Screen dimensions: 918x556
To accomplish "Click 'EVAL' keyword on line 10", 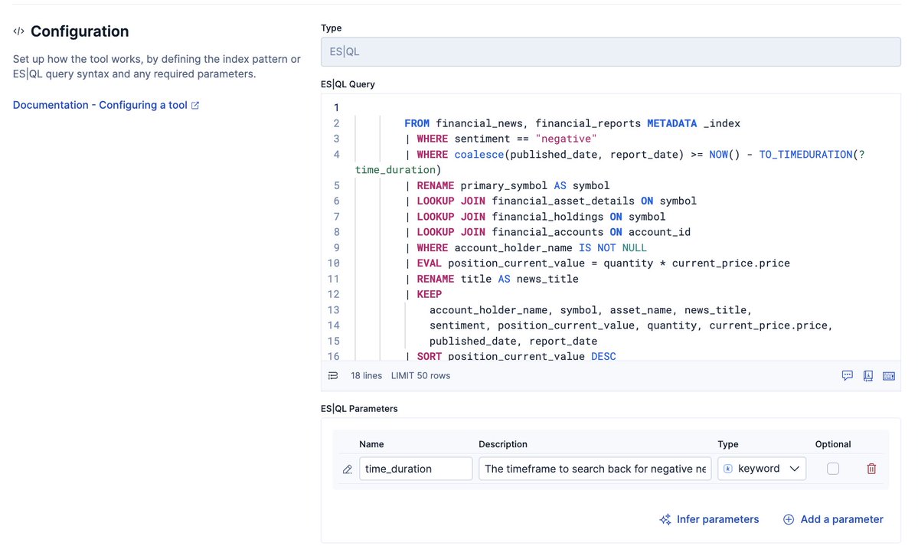I will point(430,263).
